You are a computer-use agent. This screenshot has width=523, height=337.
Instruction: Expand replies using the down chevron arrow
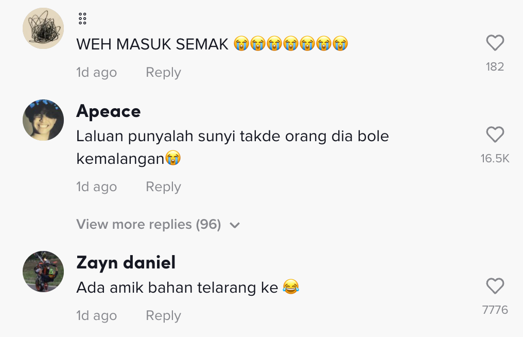coord(235,225)
